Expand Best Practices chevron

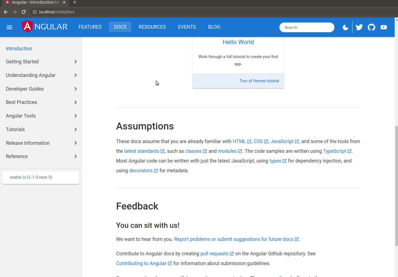click(76, 102)
